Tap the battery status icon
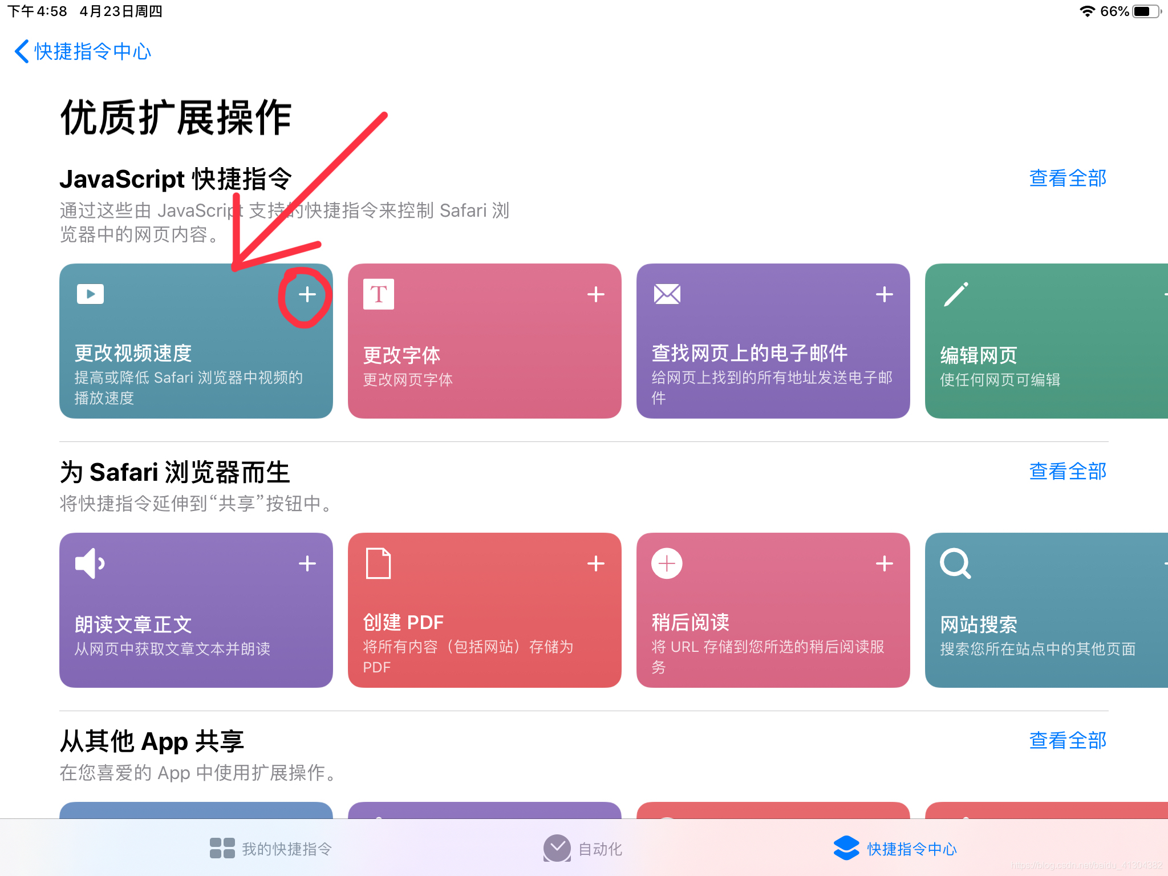This screenshot has height=876, width=1168. (x=1147, y=11)
